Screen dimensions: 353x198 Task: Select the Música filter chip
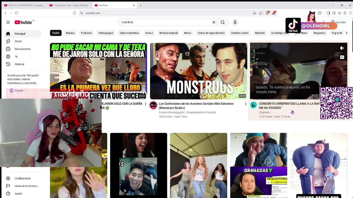click(70, 33)
